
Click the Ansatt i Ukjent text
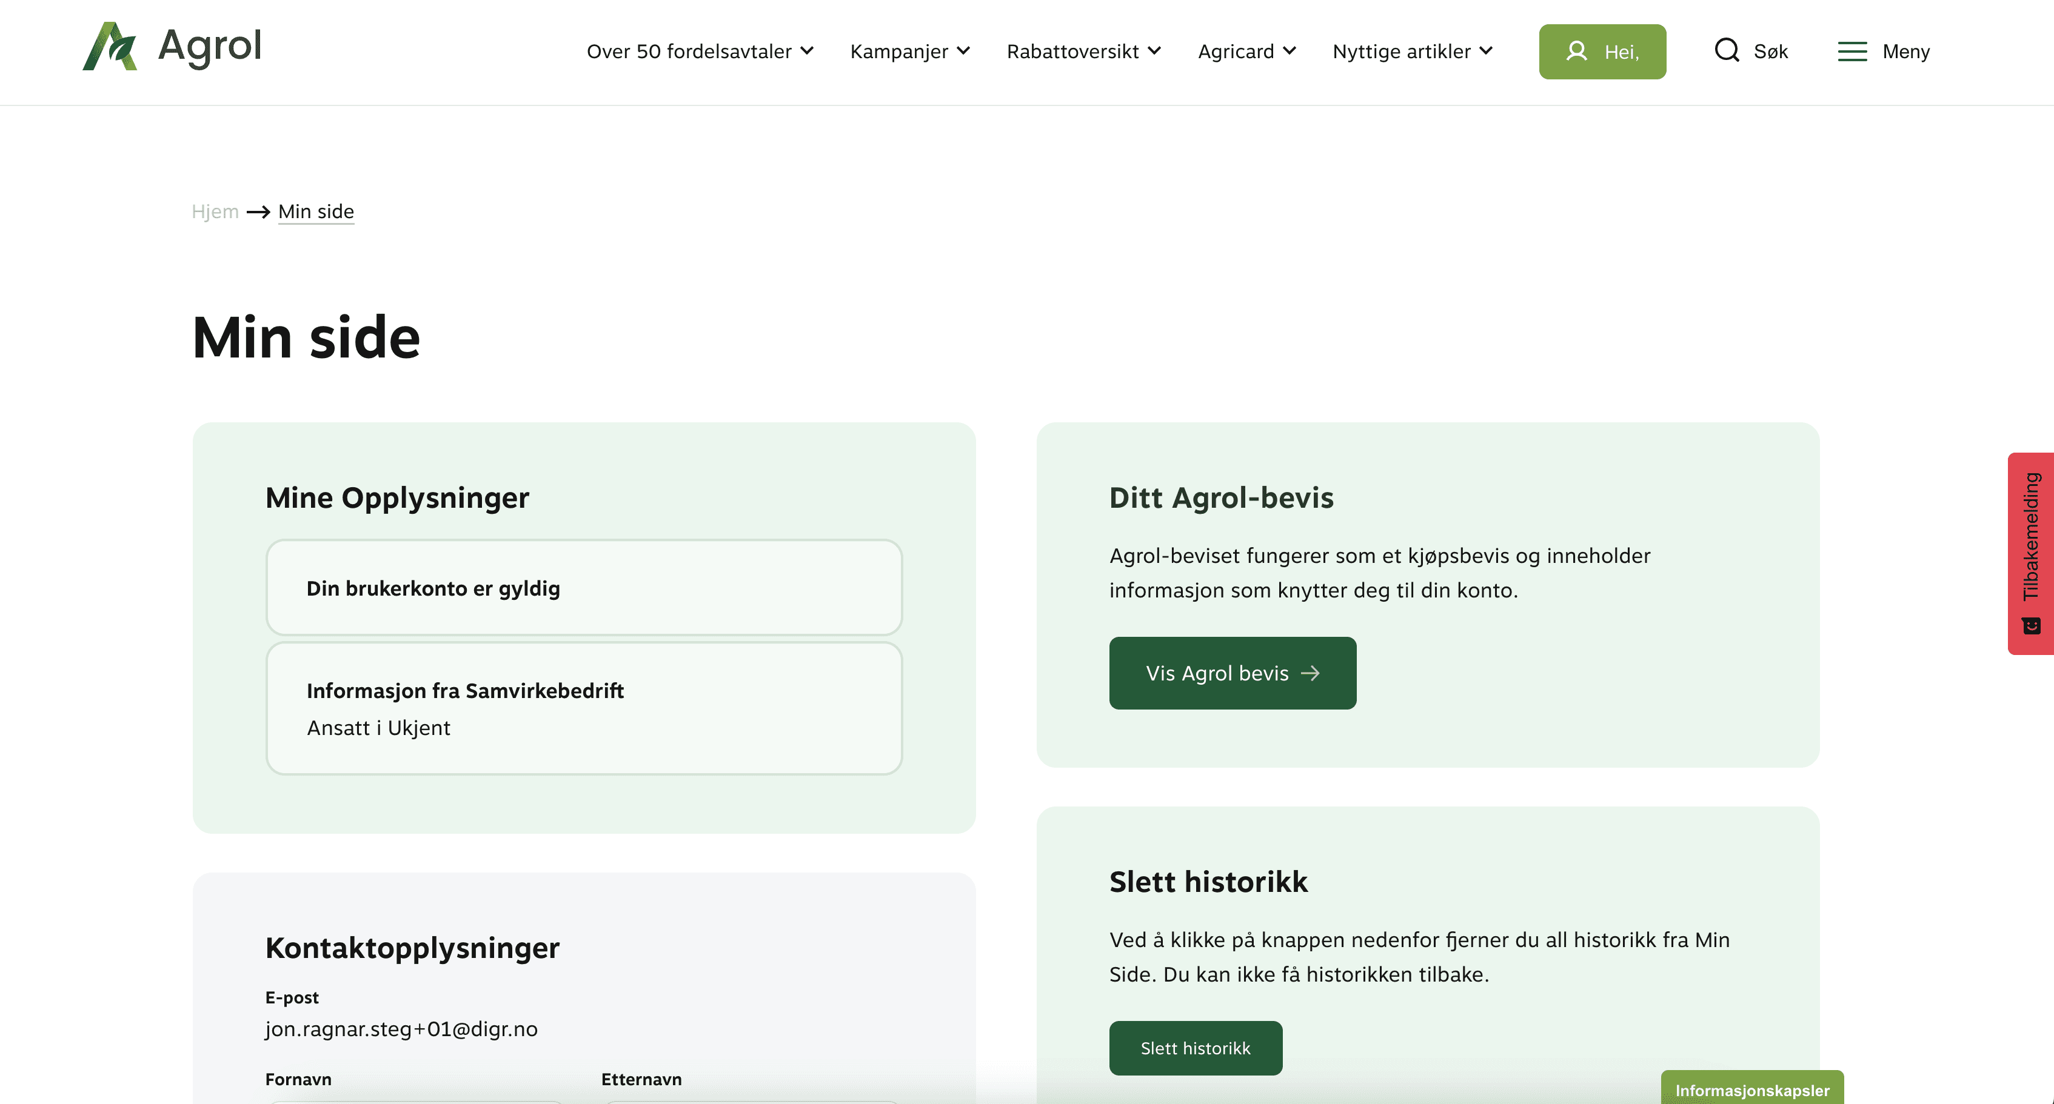pyautogui.click(x=379, y=728)
